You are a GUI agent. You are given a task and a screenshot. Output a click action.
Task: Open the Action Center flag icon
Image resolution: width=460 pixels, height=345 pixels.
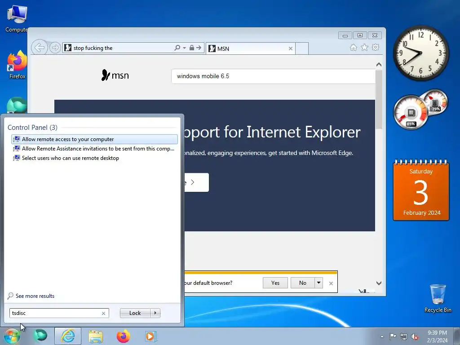pos(393,336)
